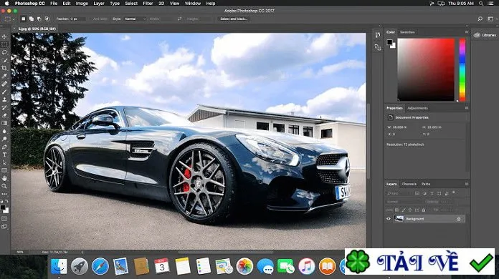Click the hue slider in Color panel
The width and height of the screenshot is (499, 279).
[x=462, y=70]
